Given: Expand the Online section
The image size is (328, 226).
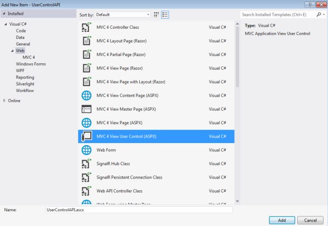Looking at the screenshot, I should [x=5, y=101].
